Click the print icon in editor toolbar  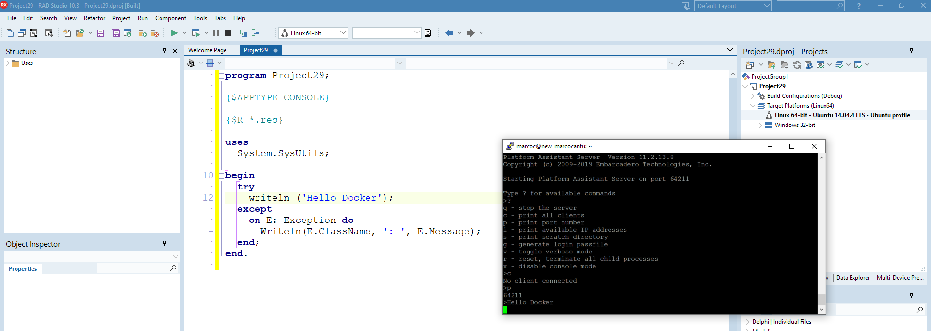(x=210, y=63)
